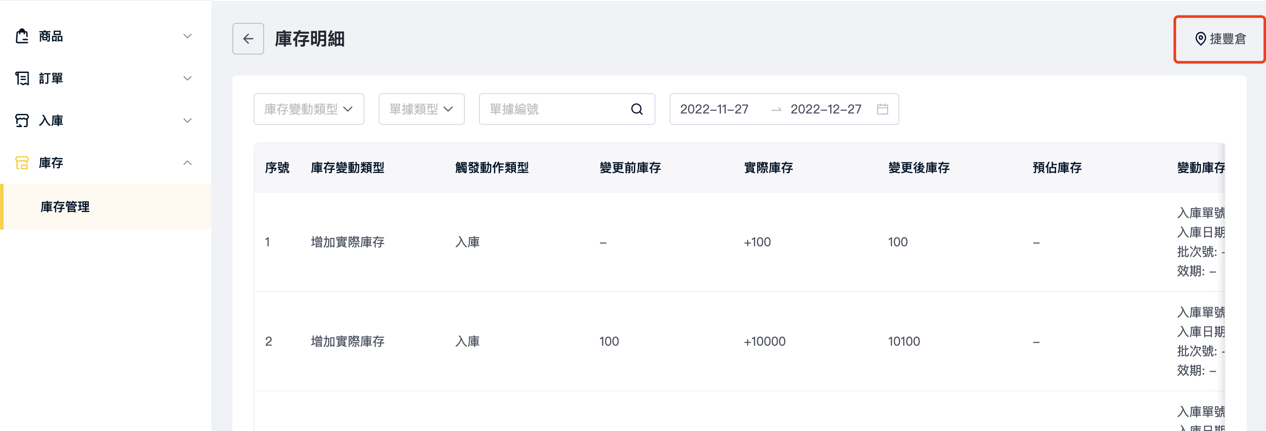
Task: Expand the 商品 menu chevron
Action: tap(187, 37)
